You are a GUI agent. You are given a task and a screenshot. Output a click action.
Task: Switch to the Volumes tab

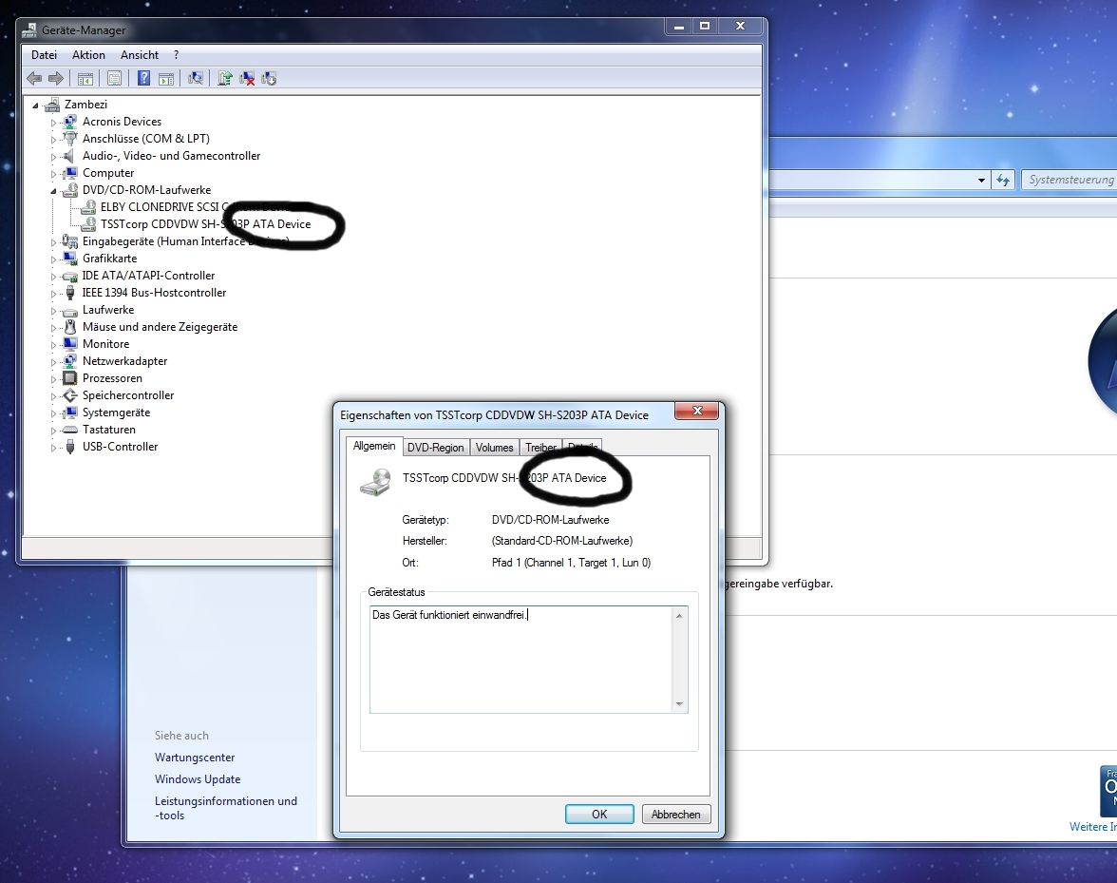click(494, 448)
